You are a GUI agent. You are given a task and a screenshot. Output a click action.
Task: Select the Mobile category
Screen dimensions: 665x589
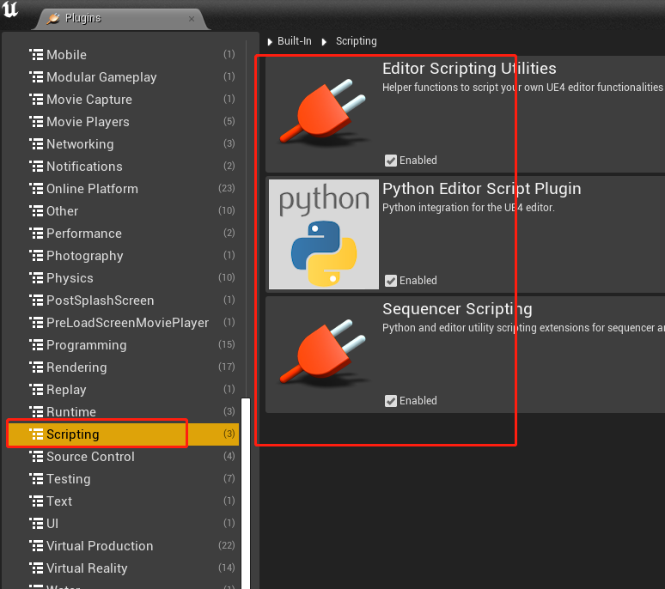(123, 55)
